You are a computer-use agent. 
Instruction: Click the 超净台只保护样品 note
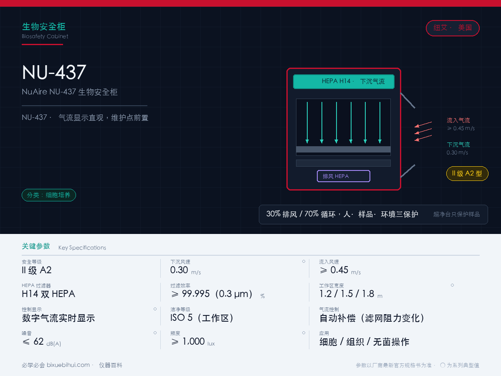click(x=457, y=214)
